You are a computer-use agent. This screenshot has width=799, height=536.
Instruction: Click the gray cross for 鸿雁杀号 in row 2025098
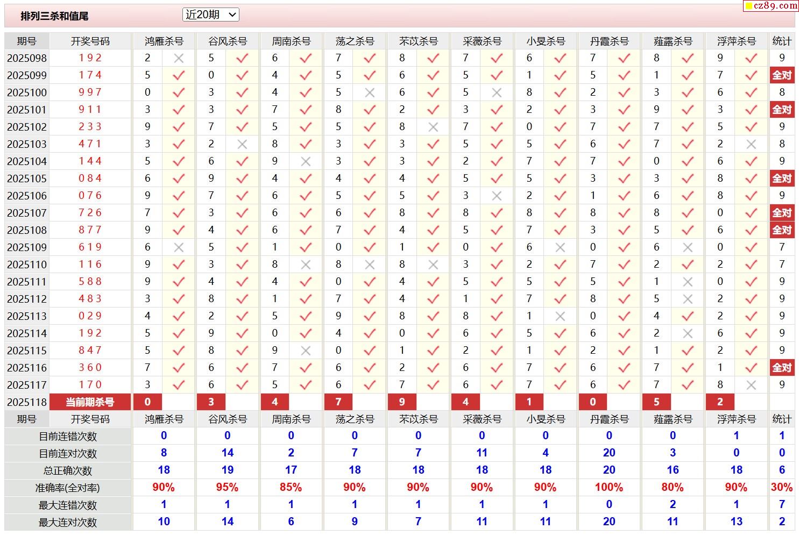[x=179, y=58]
